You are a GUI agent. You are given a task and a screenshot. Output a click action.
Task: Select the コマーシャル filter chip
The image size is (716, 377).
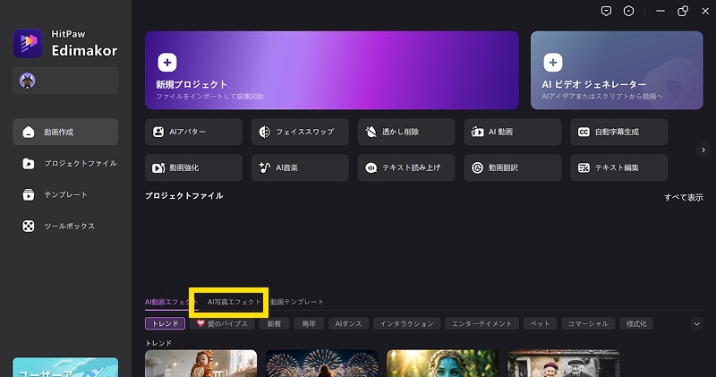coord(588,323)
